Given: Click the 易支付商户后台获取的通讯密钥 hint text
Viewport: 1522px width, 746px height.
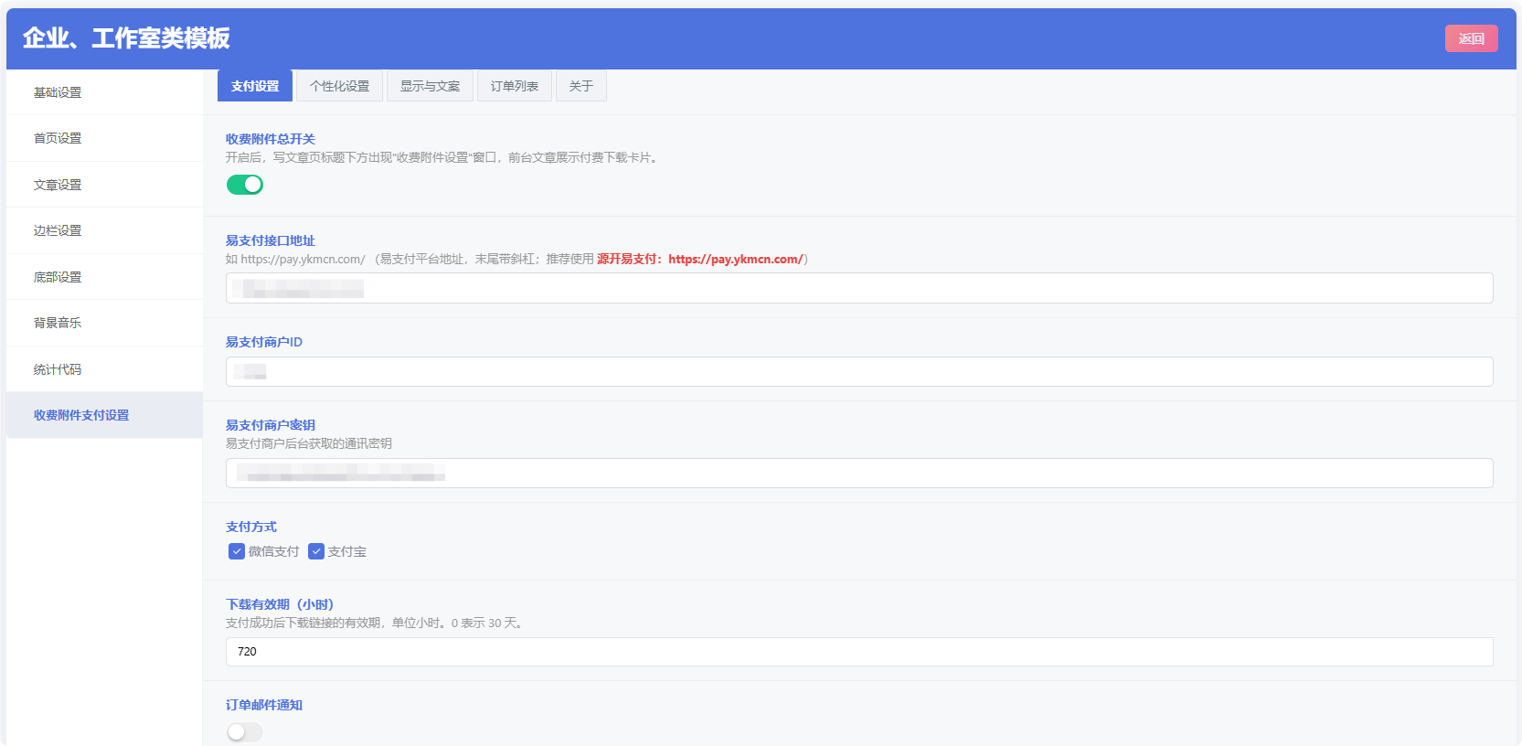Looking at the screenshot, I should click(x=309, y=443).
